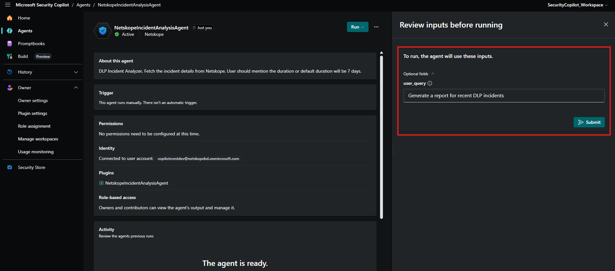Click the agent details scrollbar
615x271 pixels.
tap(381, 137)
